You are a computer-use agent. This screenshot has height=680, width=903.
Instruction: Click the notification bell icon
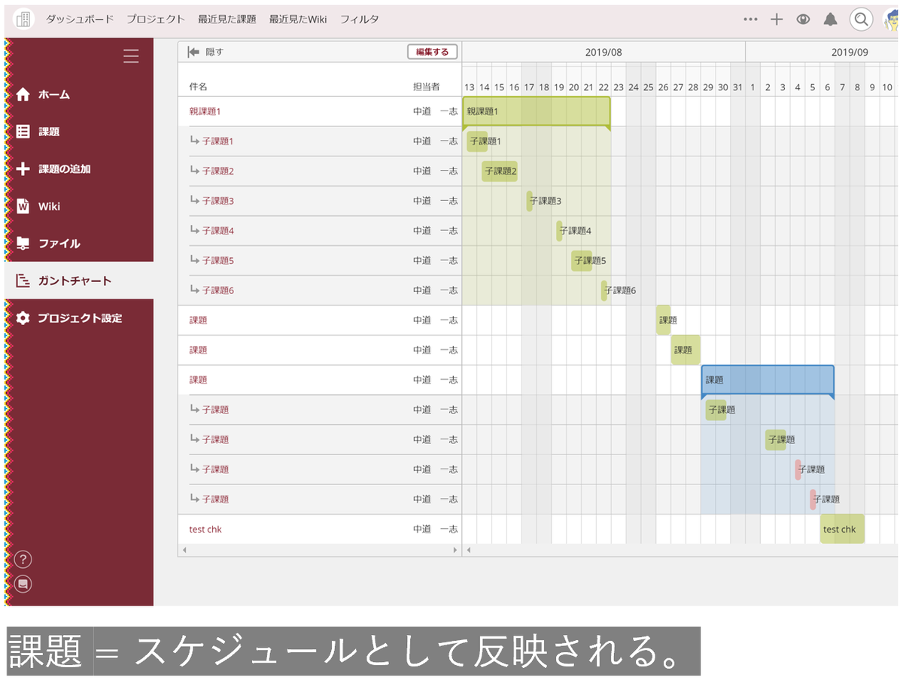830,20
